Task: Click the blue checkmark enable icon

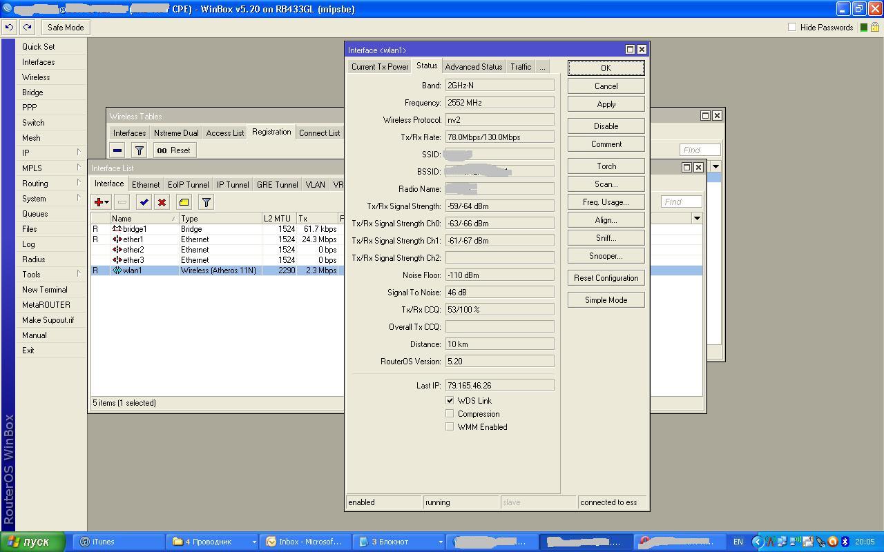Action: pos(144,202)
